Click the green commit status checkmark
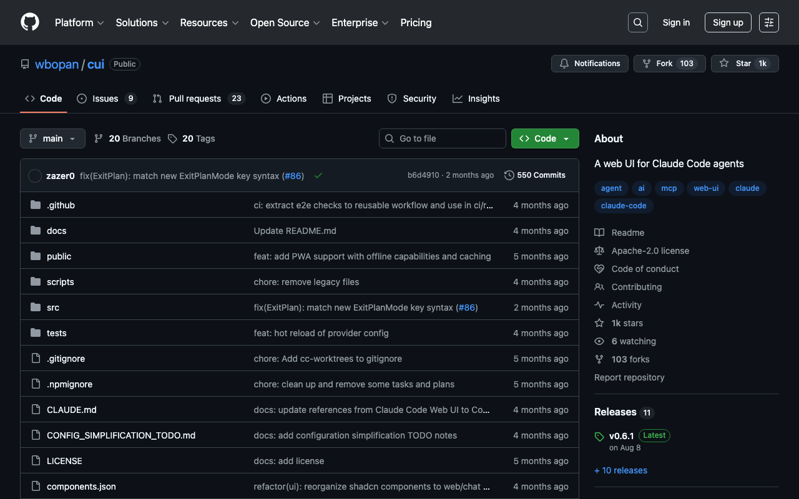Image resolution: width=799 pixels, height=499 pixels. 318,176
